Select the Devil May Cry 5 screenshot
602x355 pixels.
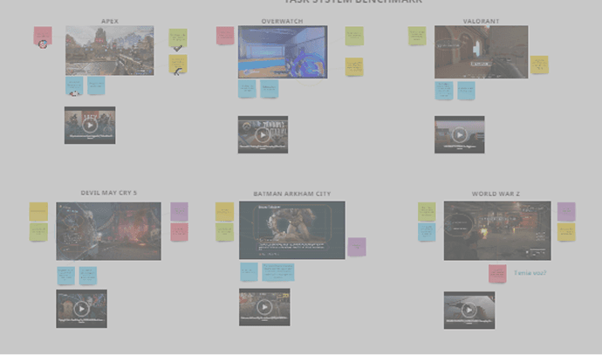tap(109, 231)
